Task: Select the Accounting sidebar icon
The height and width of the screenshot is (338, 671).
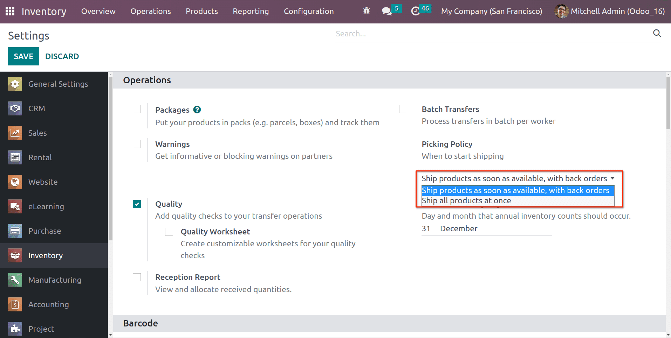Action: point(15,304)
